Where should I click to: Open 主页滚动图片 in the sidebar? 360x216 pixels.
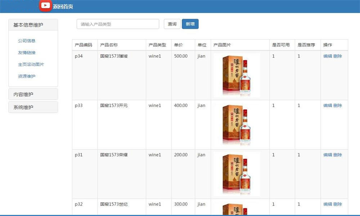pos(31,64)
